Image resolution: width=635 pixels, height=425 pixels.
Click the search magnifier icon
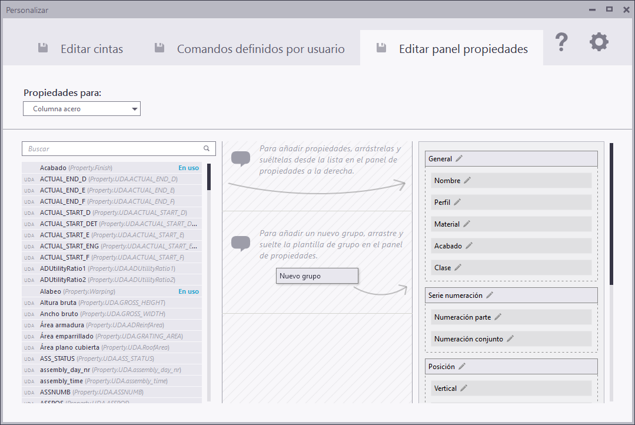pyautogui.click(x=207, y=149)
